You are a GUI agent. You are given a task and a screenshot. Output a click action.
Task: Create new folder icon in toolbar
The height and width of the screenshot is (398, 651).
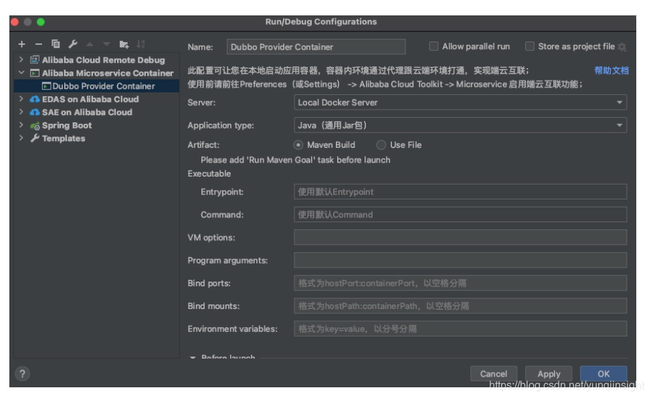click(124, 44)
